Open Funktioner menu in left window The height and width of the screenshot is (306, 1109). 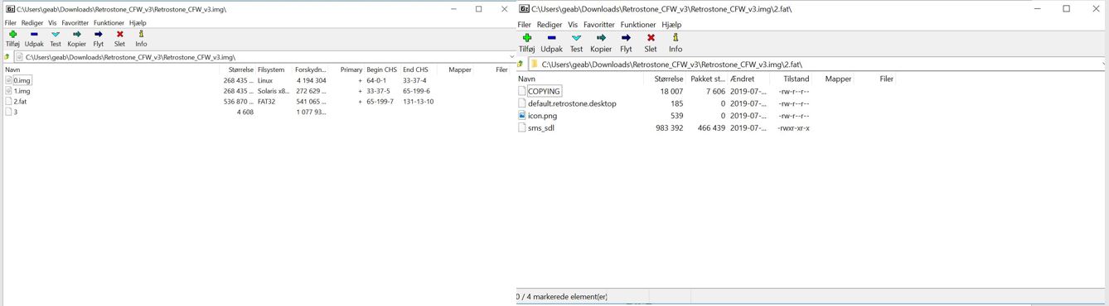(109, 23)
